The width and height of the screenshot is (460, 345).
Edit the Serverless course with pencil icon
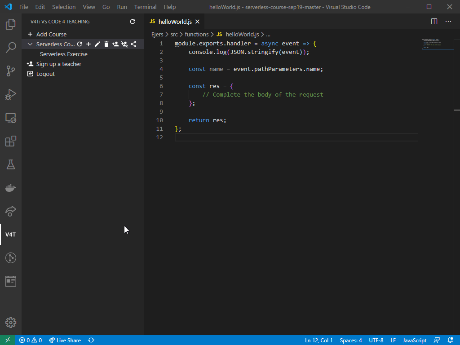pos(97,44)
